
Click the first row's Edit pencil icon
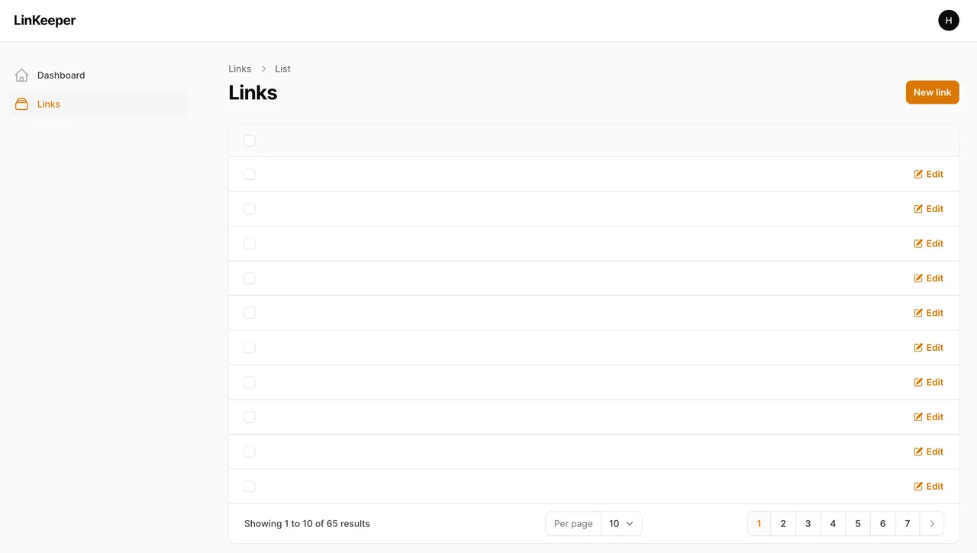918,175
